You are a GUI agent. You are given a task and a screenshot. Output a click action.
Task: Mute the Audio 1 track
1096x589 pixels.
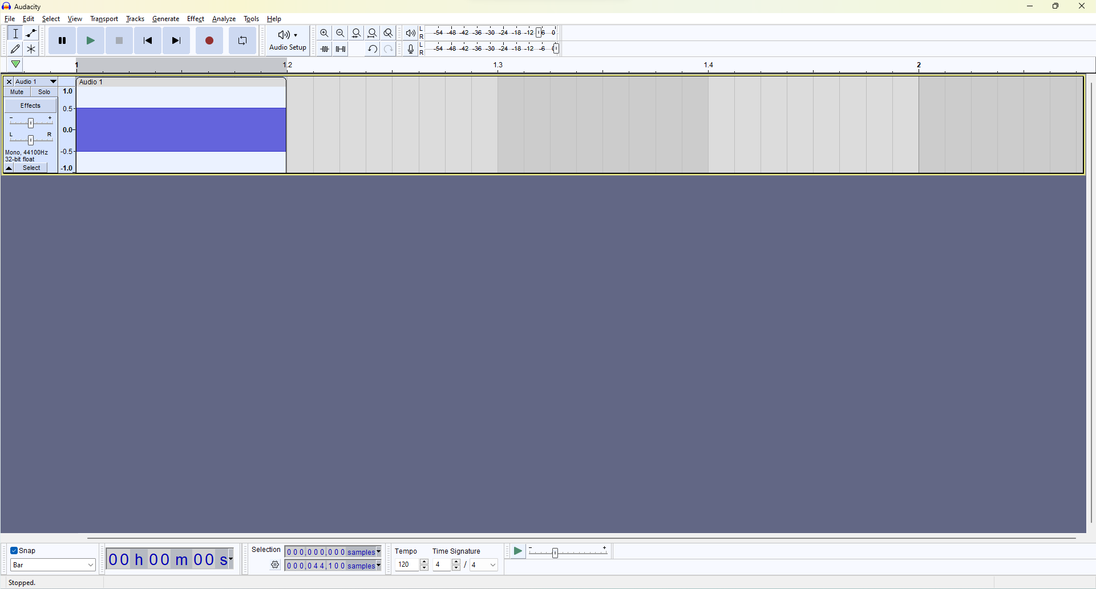tap(16, 92)
